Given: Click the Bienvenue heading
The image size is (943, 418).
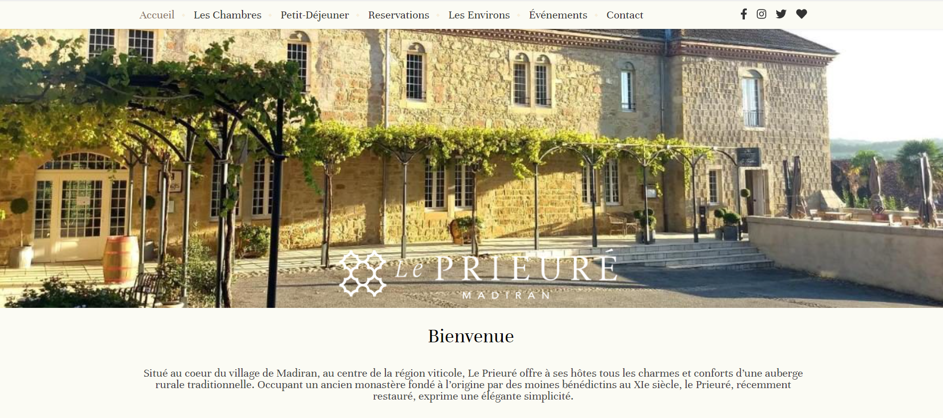Looking at the screenshot, I should pyautogui.click(x=471, y=336).
